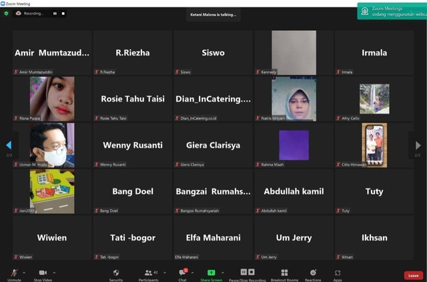Select Irmala participant tile
427x282 pixels.
[374, 53]
